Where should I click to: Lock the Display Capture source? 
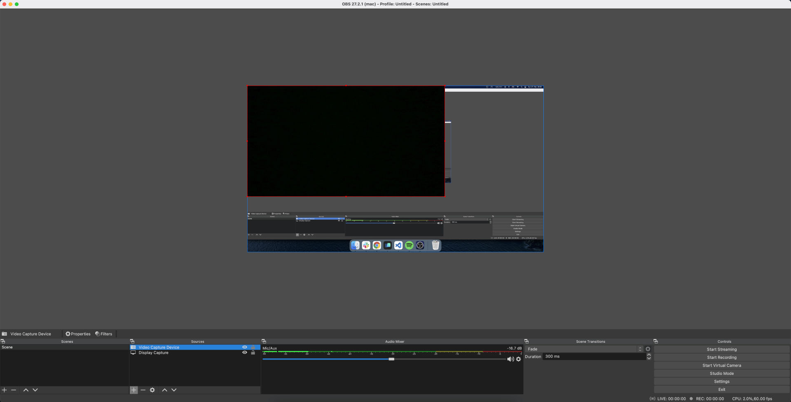click(x=253, y=353)
